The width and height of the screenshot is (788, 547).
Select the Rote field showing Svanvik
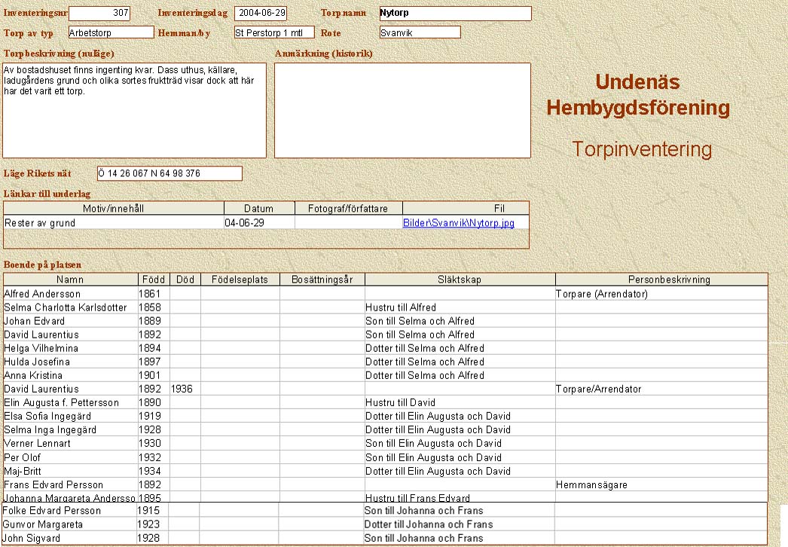point(420,32)
